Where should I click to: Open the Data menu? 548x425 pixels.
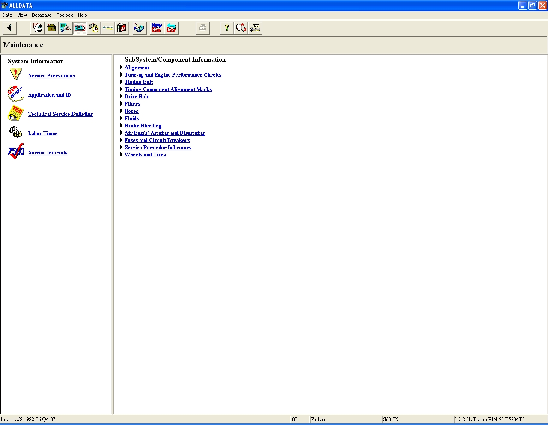click(7, 15)
